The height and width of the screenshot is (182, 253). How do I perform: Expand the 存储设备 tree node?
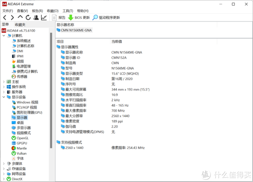[x=4, y=169]
